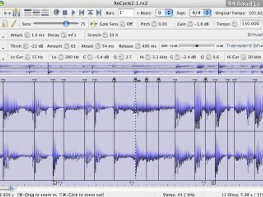Click the Tempo 130.000 input field
This screenshot has width=263, height=197.
pos(251,24)
